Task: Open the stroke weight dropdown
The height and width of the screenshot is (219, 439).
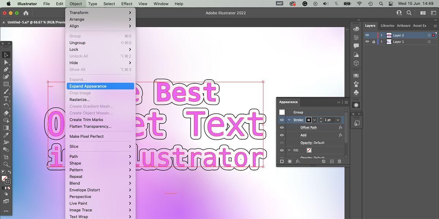Action: click(338, 120)
